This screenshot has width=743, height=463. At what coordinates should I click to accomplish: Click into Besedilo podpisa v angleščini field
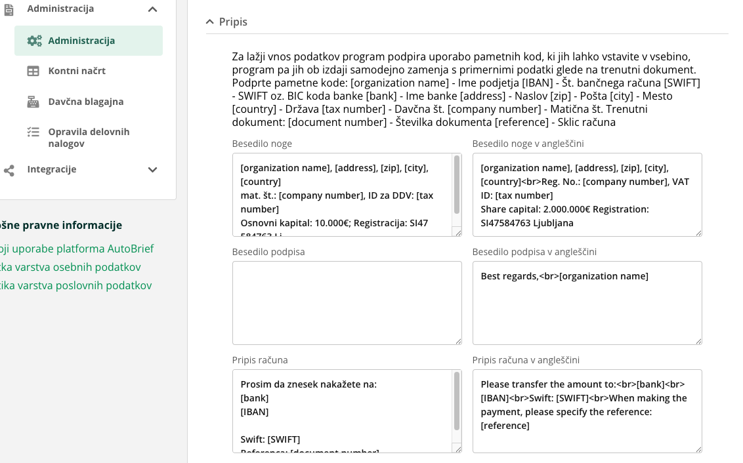pos(587,302)
